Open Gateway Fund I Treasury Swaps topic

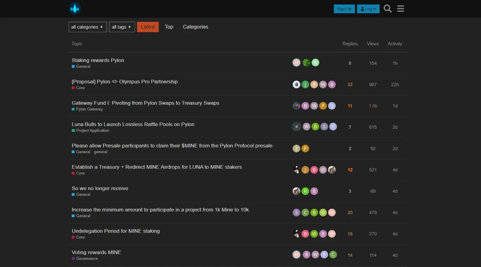(x=146, y=103)
